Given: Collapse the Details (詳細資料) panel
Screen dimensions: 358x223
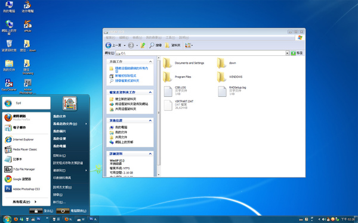Looking at the screenshot, I should coord(150,154).
